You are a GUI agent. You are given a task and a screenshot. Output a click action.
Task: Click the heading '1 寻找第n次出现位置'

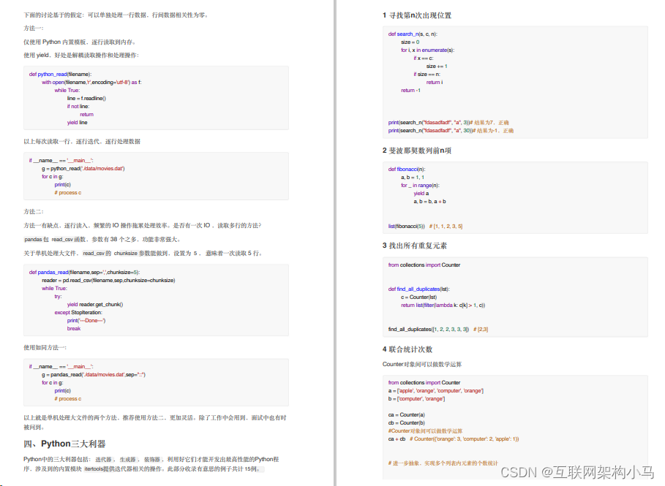(417, 15)
